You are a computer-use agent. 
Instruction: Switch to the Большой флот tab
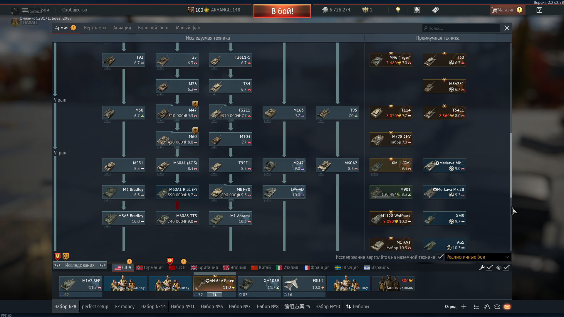(x=153, y=28)
